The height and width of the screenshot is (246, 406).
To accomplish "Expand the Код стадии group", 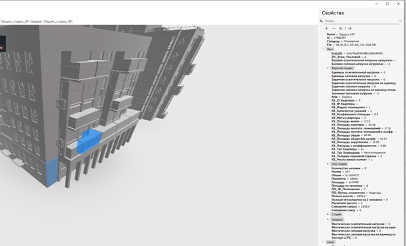I will coord(328,164).
